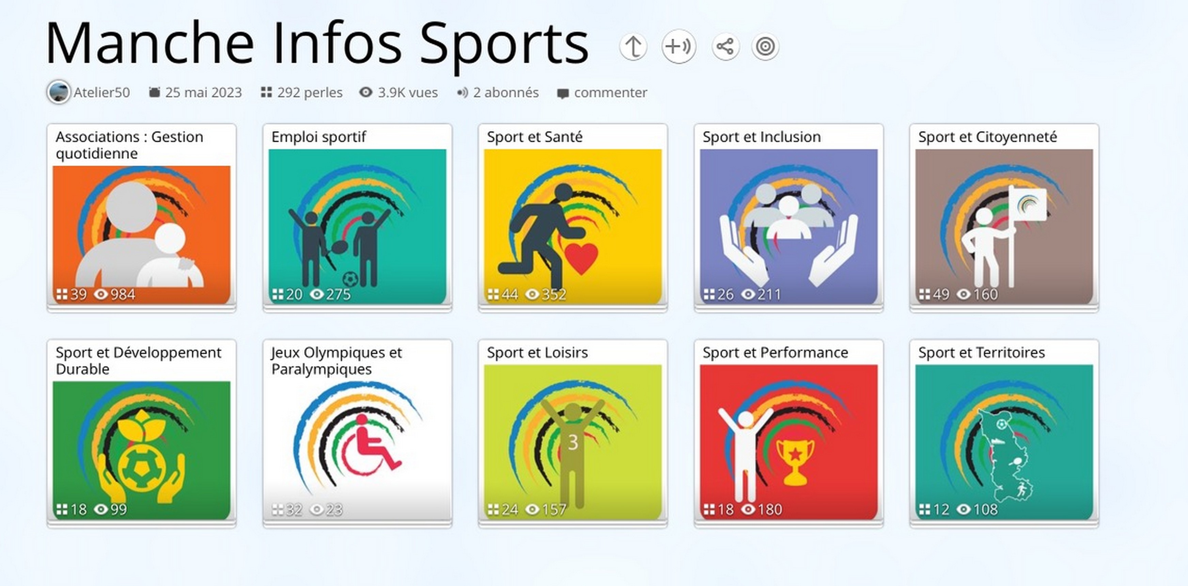
Task: Click the circular target icon
Action: (x=765, y=47)
